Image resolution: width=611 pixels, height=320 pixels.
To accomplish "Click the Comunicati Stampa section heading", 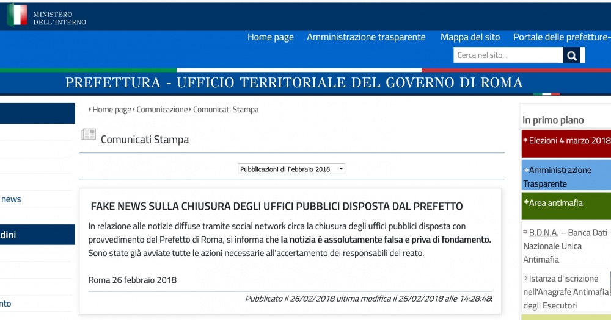I will point(145,140).
